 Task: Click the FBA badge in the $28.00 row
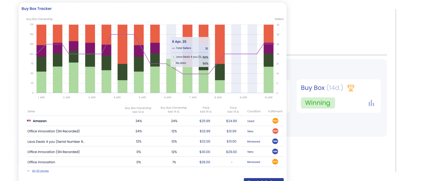point(275,162)
